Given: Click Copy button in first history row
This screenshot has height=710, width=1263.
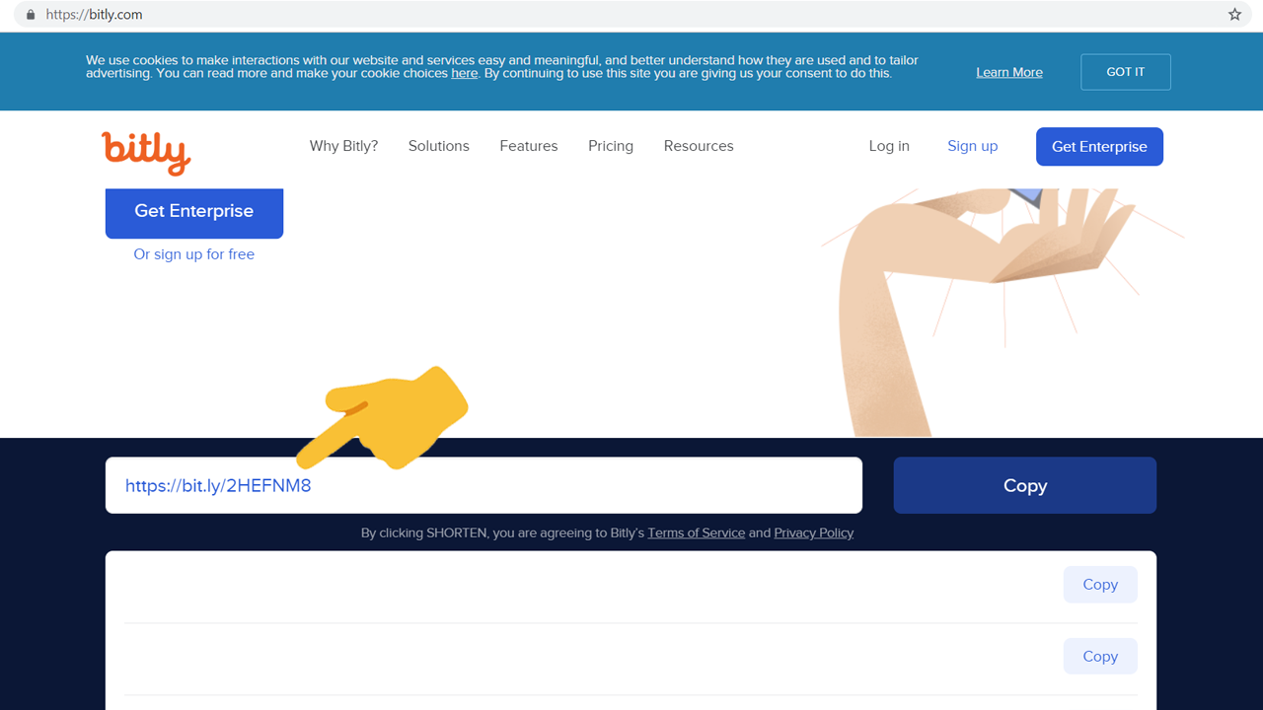Looking at the screenshot, I should click(1100, 585).
